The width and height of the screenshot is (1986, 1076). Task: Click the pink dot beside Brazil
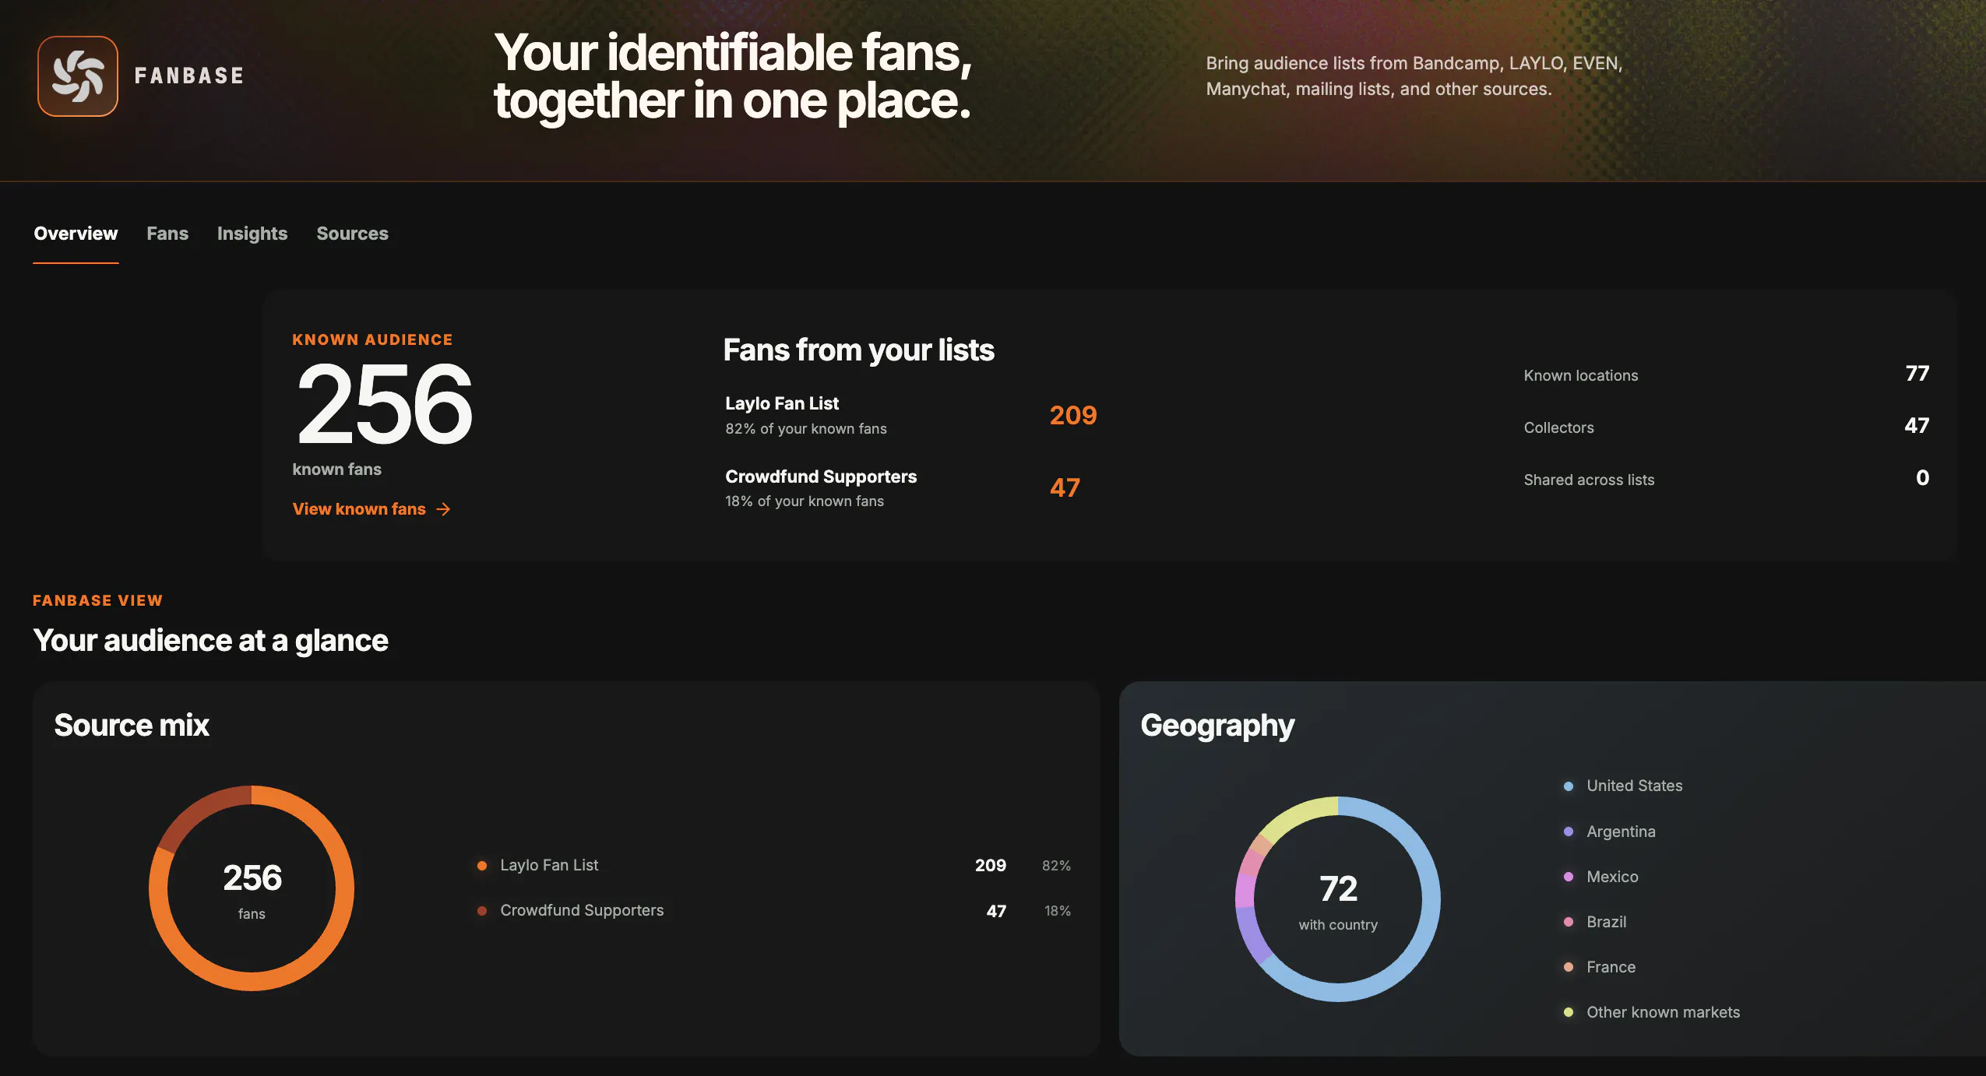pyautogui.click(x=1569, y=922)
